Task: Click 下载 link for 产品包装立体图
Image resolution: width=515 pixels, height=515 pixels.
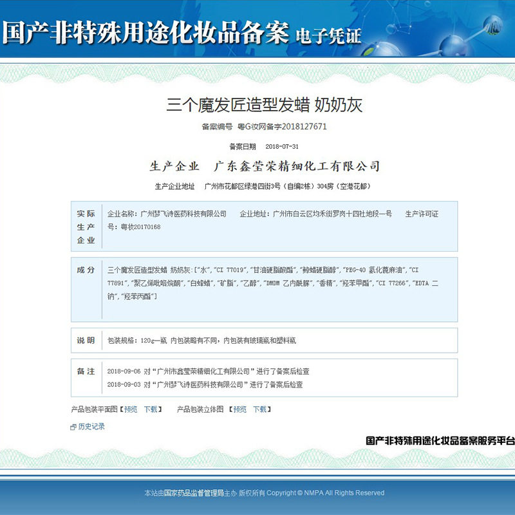Action: (260, 409)
